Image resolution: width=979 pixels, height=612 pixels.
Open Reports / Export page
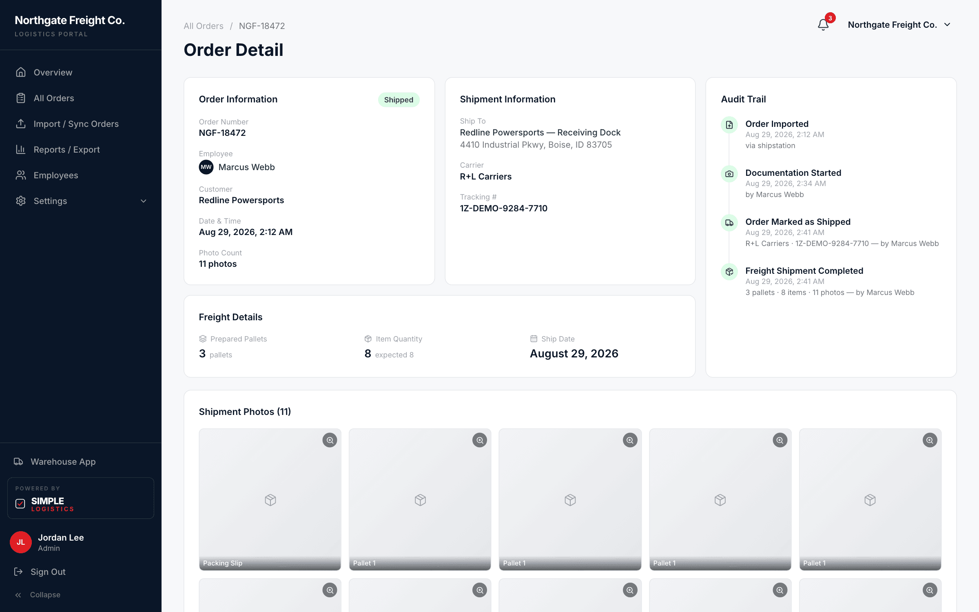click(x=81, y=149)
